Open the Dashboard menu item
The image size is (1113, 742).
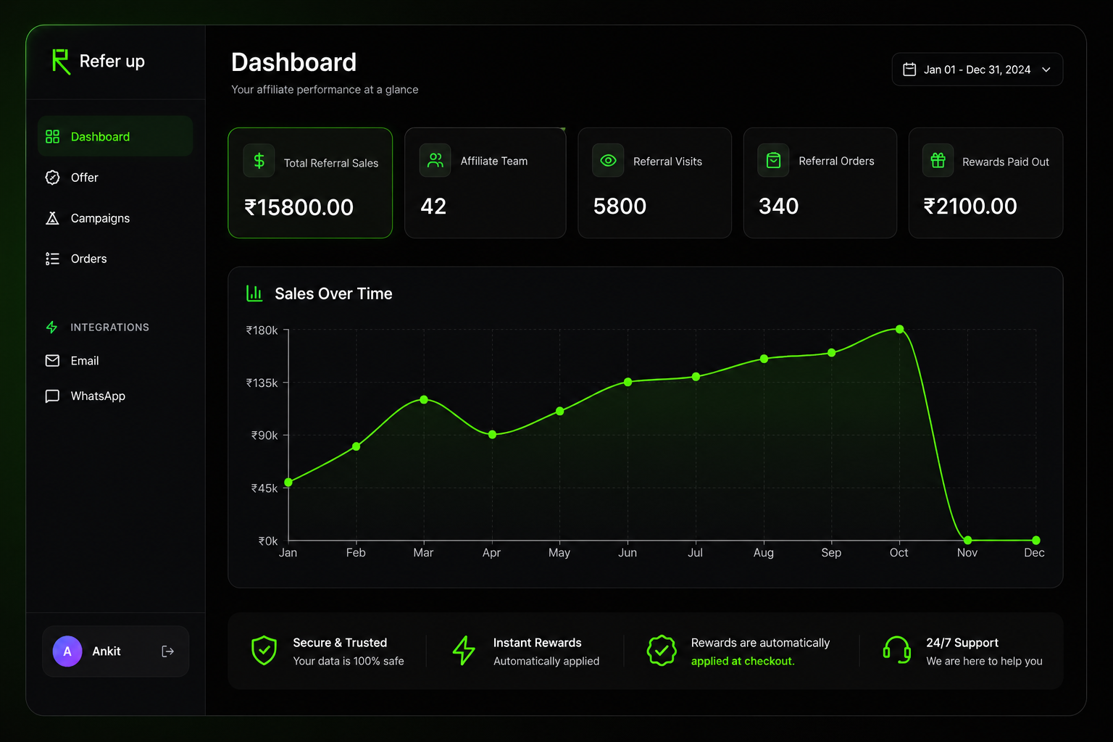tap(115, 136)
